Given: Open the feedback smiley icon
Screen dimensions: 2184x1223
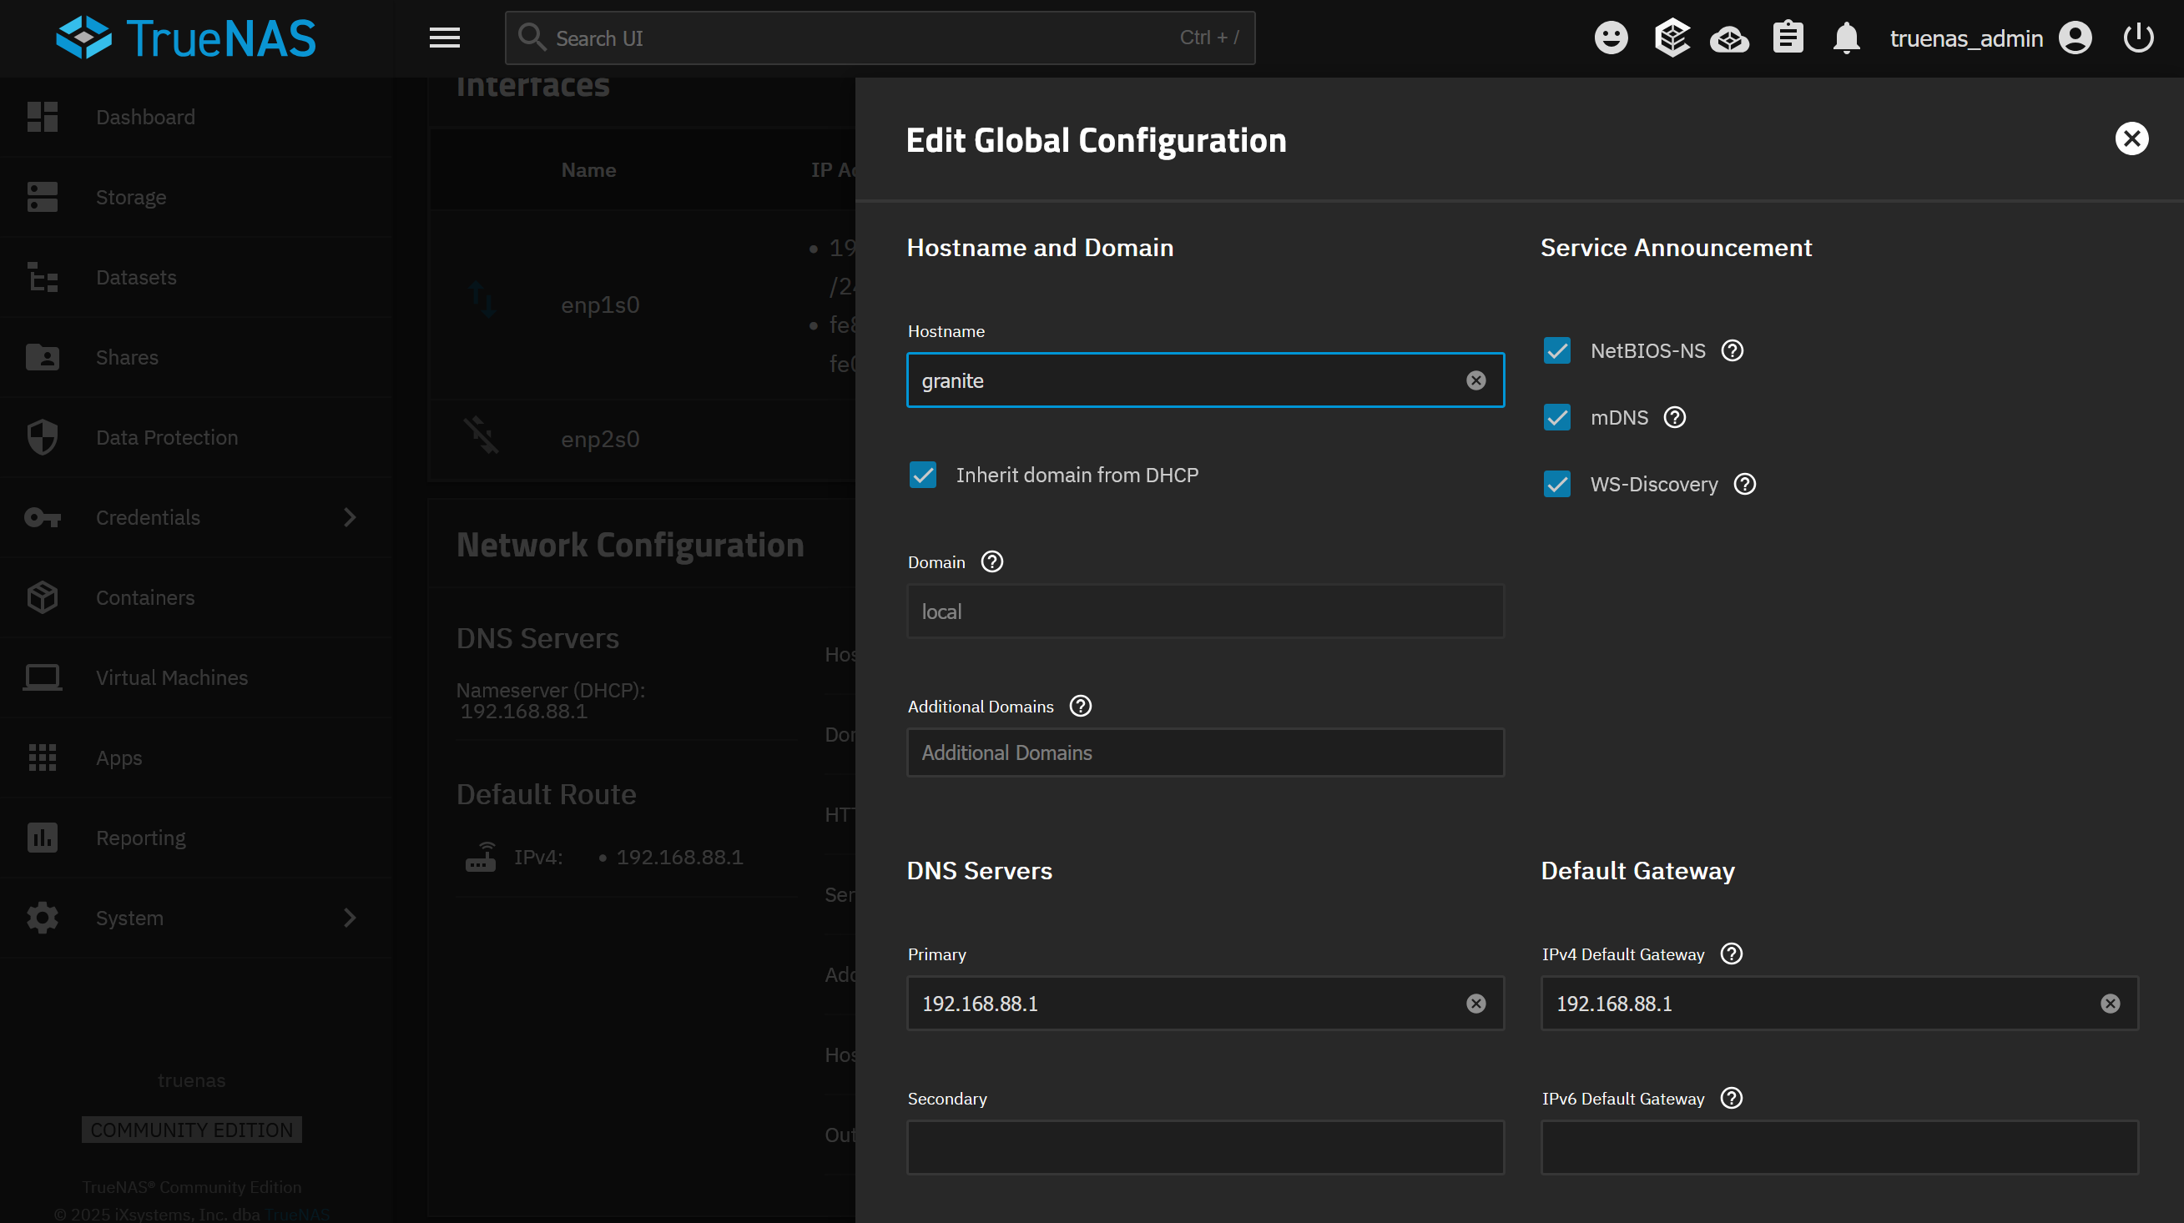Looking at the screenshot, I should 1610,38.
